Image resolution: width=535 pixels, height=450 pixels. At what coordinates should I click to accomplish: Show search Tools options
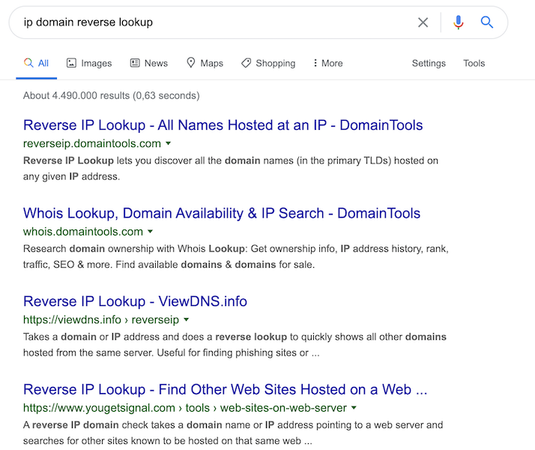[x=474, y=63]
